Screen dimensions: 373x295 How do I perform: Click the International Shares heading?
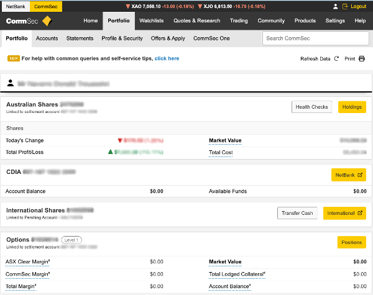[35, 211]
